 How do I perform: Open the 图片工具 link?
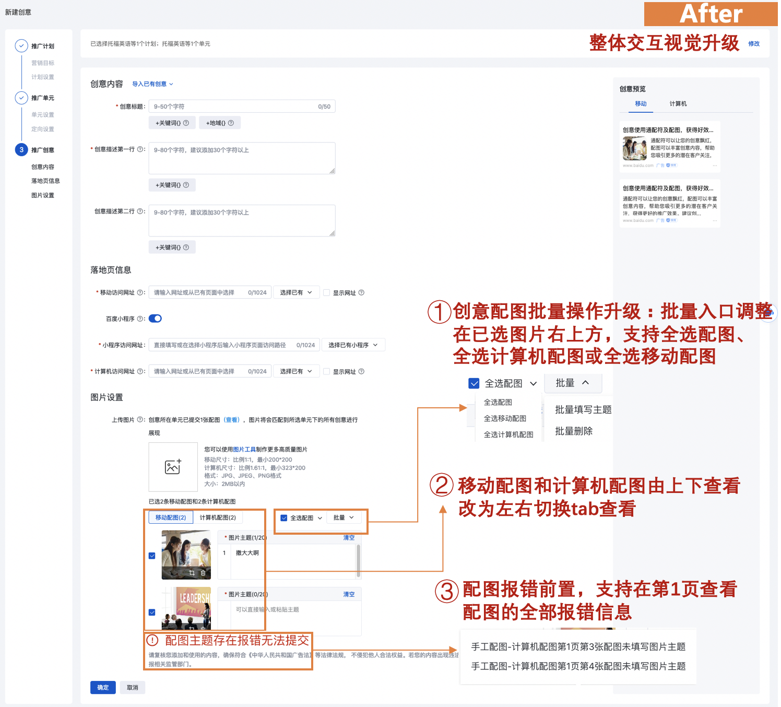tap(244, 450)
